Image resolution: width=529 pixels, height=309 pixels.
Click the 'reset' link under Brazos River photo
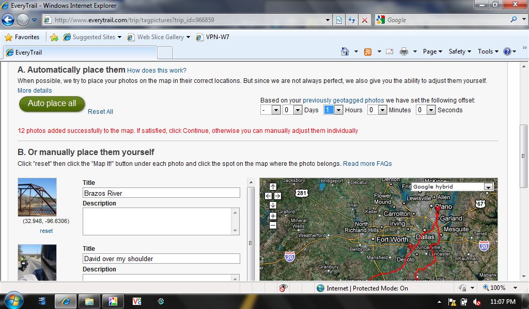click(46, 231)
